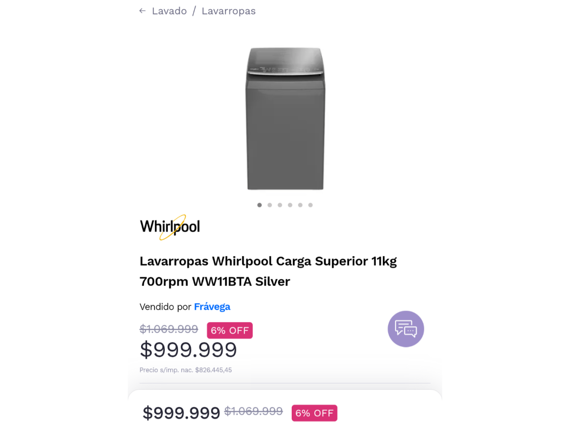This screenshot has width=570, height=427.
Task: Click the back arrow icon
Action: coord(142,11)
